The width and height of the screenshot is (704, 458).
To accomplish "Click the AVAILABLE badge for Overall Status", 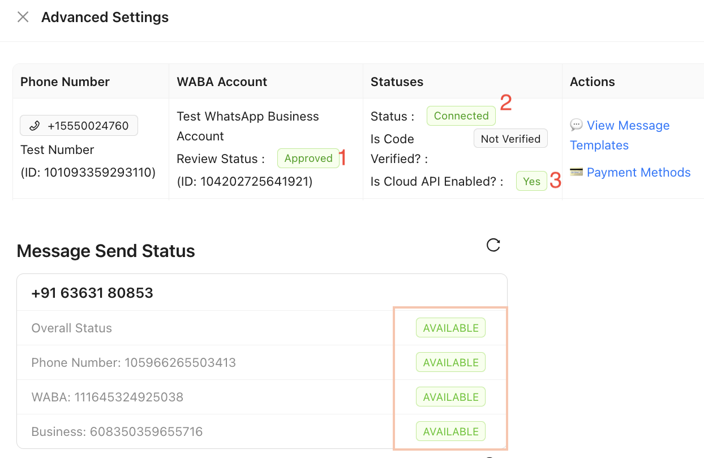I will 451,328.
